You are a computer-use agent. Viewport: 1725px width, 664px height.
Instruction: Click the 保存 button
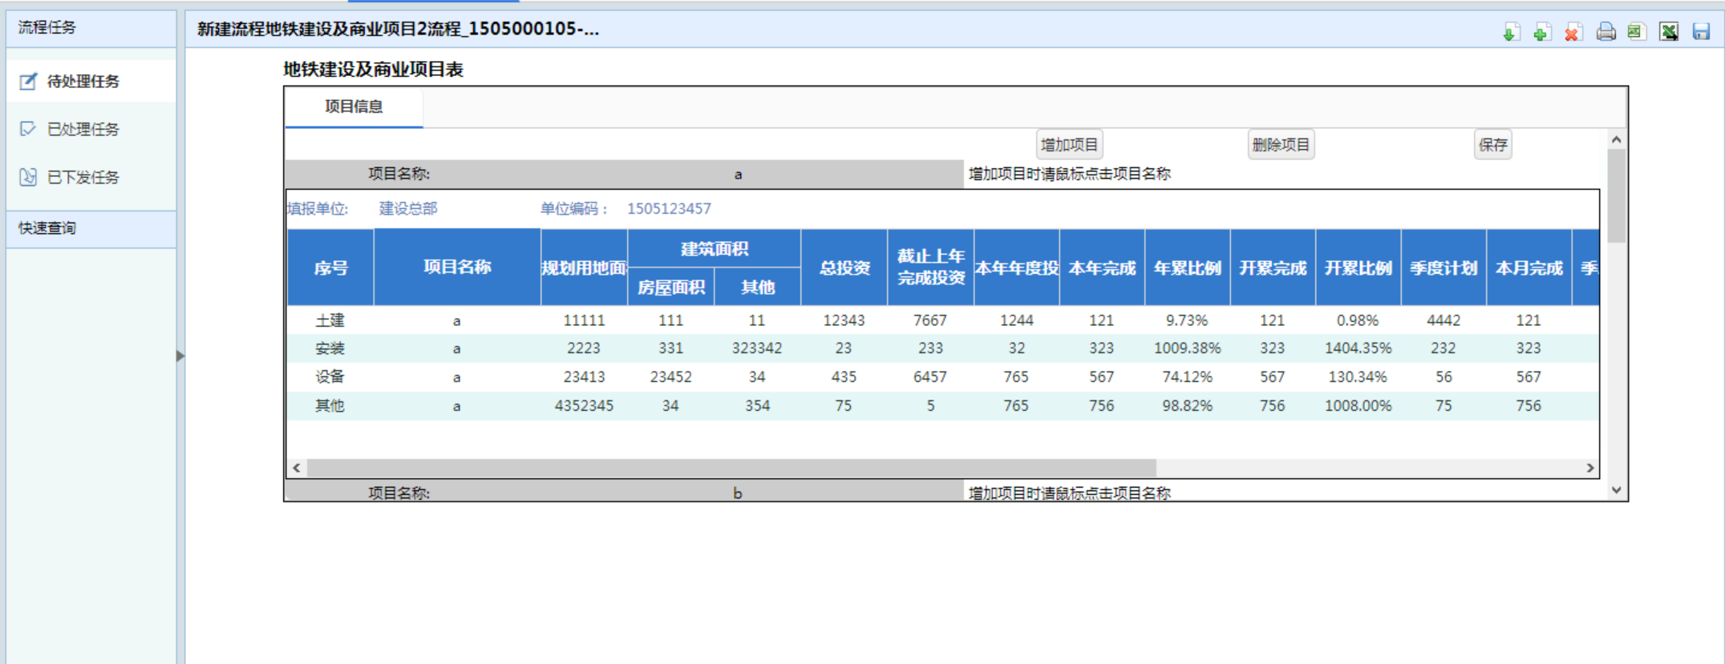click(x=1492, y=145)
